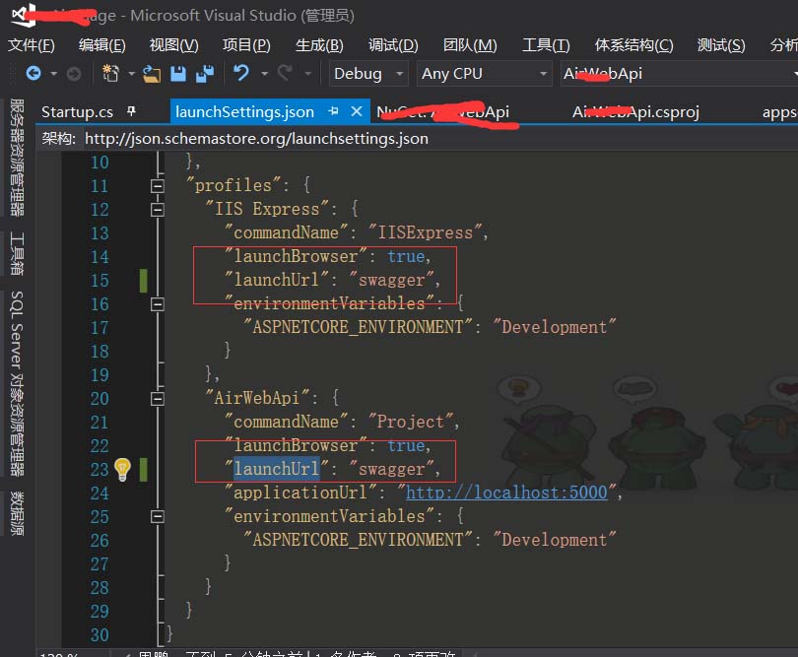
Task: Open the 项目(P) menu
Action: pyautogui.click(x=246, y=45)
